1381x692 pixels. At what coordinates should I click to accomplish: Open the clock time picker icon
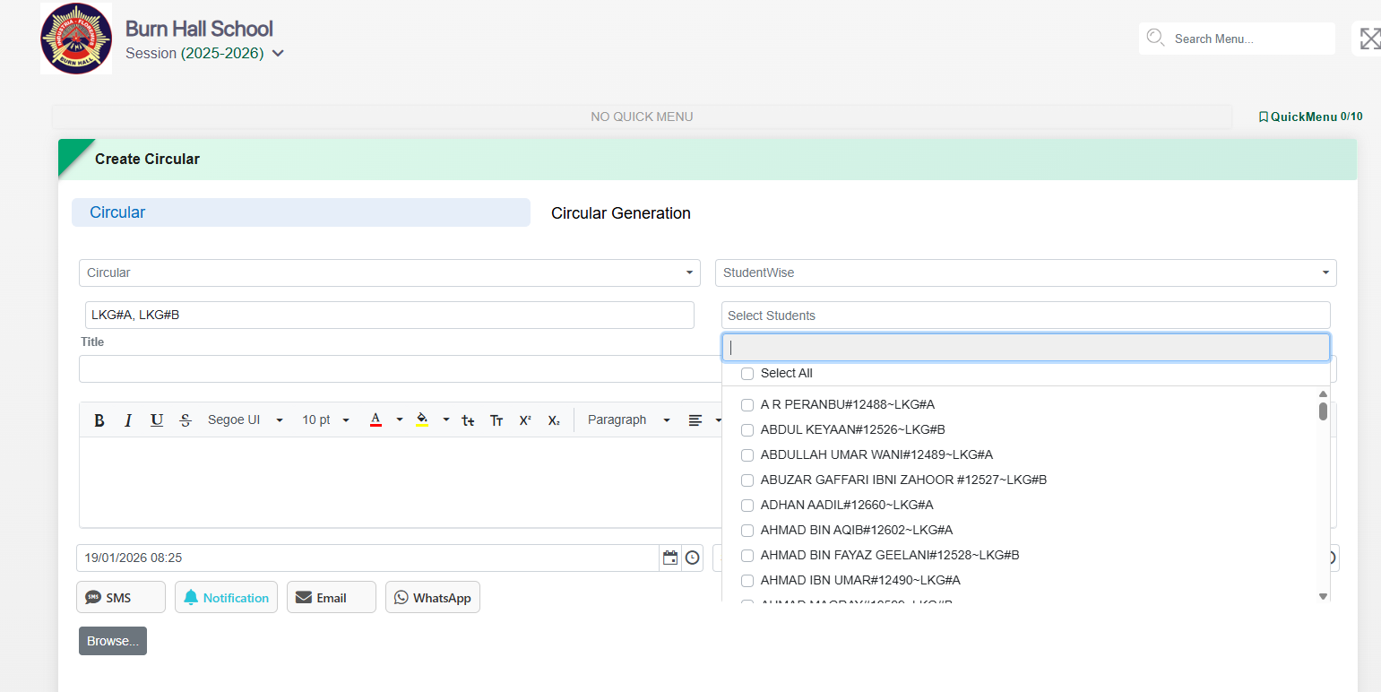pos(693,558)
